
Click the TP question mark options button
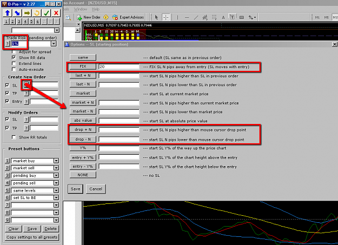[26, 93]
